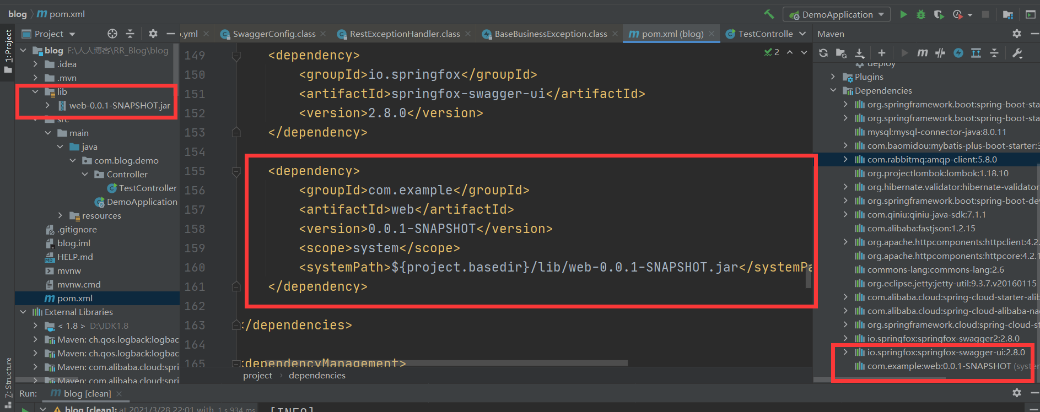Close the pom.xml (blog) tab
Screen dimensions: 1040x412
click(x=712, y=34)
